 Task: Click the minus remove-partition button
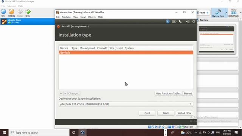(x=65, y=93)
